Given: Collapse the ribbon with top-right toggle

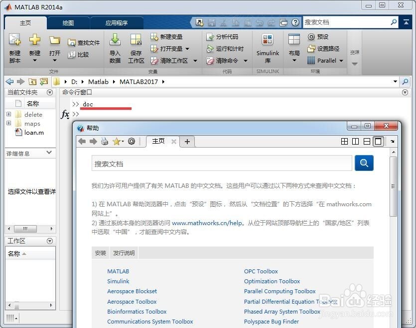Looking at the screenshot, I should click(406, 22).
